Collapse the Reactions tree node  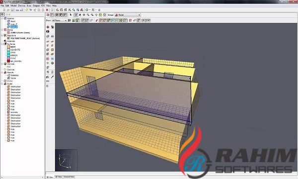2,35
